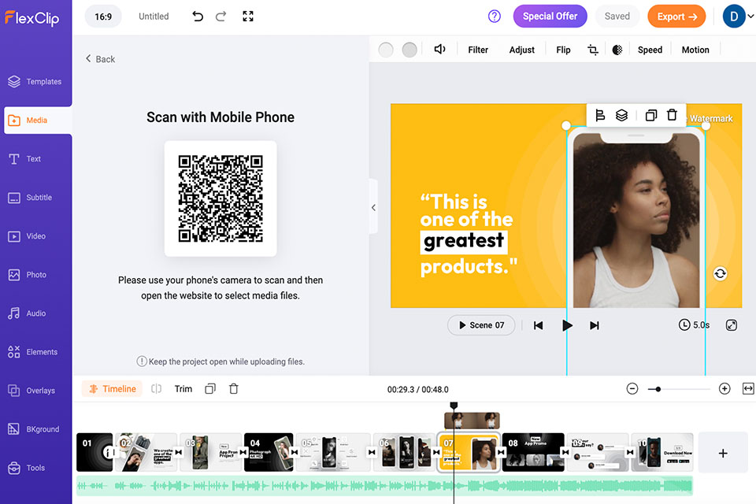
Task: Click the Special Offer button
Action: click(550, 17)
